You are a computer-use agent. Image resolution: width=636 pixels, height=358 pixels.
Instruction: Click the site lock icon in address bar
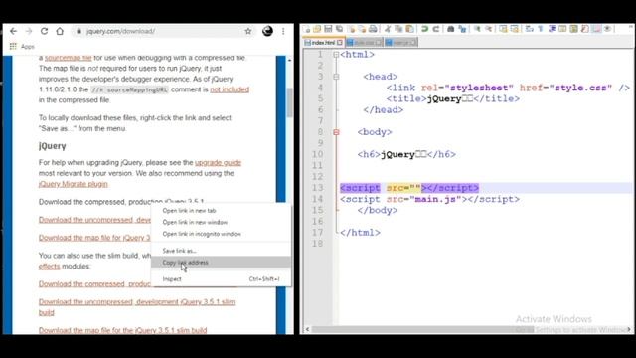coord(79,31)
